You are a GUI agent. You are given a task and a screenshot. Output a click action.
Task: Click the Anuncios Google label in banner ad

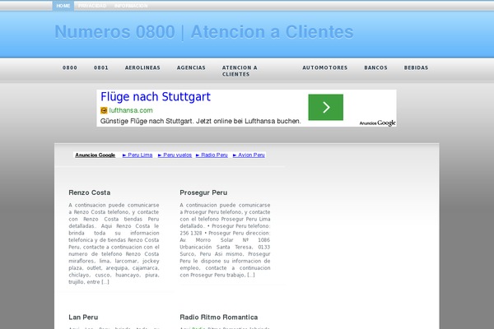[377, 123]
